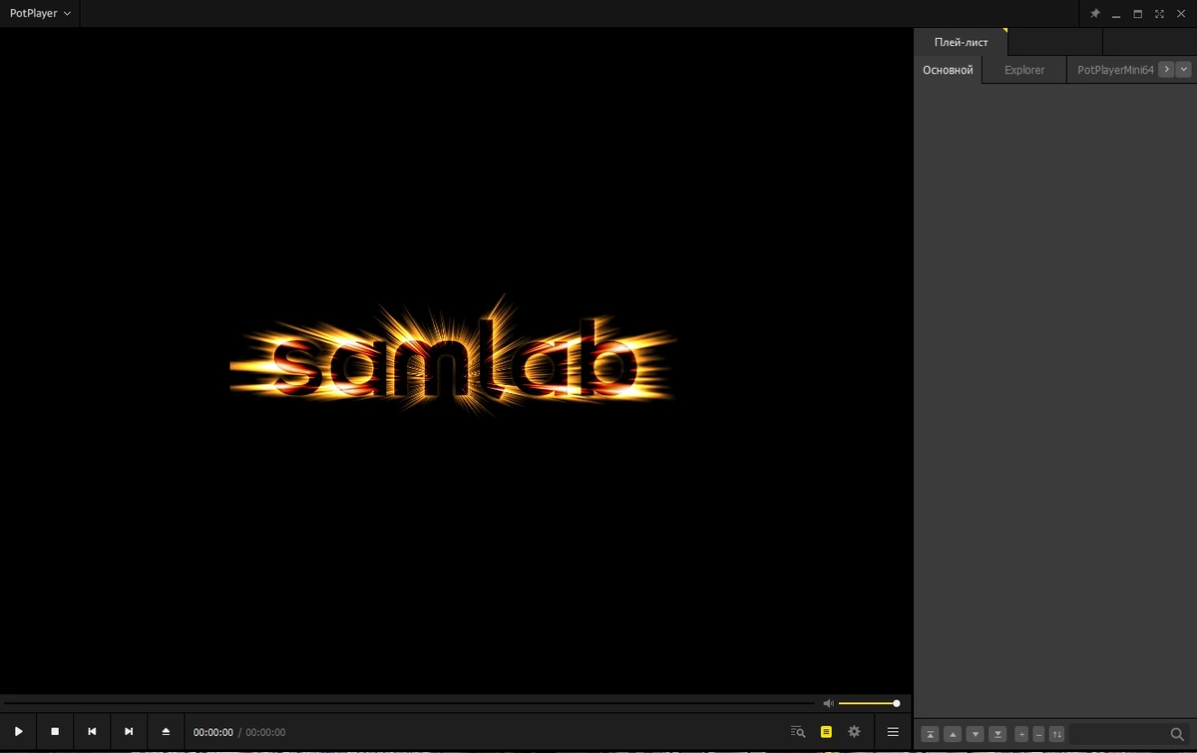
Task: Expand the playlist tab list dropdown arrow
Action: [1184, 70]
